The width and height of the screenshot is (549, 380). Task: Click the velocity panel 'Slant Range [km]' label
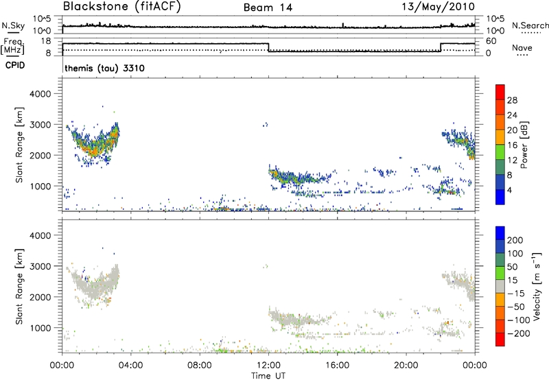point(19,287)
